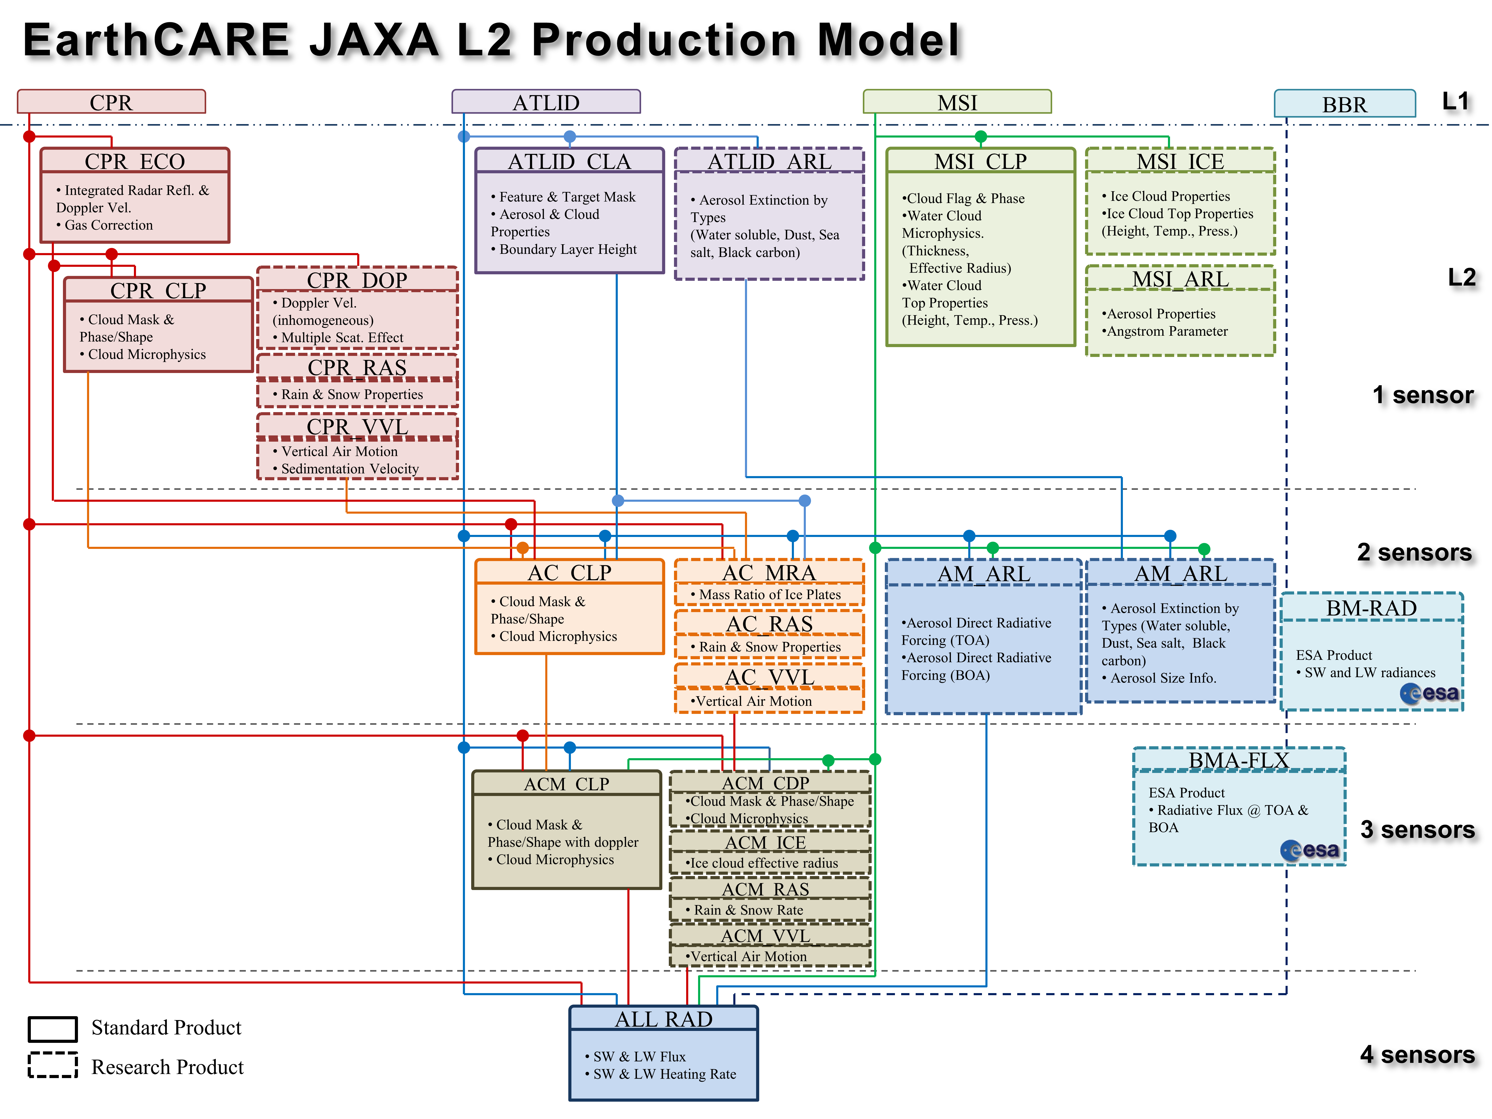Click the MSI_CLP box title
The image size is (1492, 1119).
pos(980,161)
